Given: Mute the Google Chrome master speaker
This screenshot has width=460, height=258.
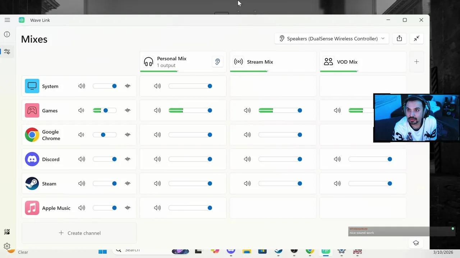Looking at the screenshot, I should pyautogui.click(x=82, y=135).
